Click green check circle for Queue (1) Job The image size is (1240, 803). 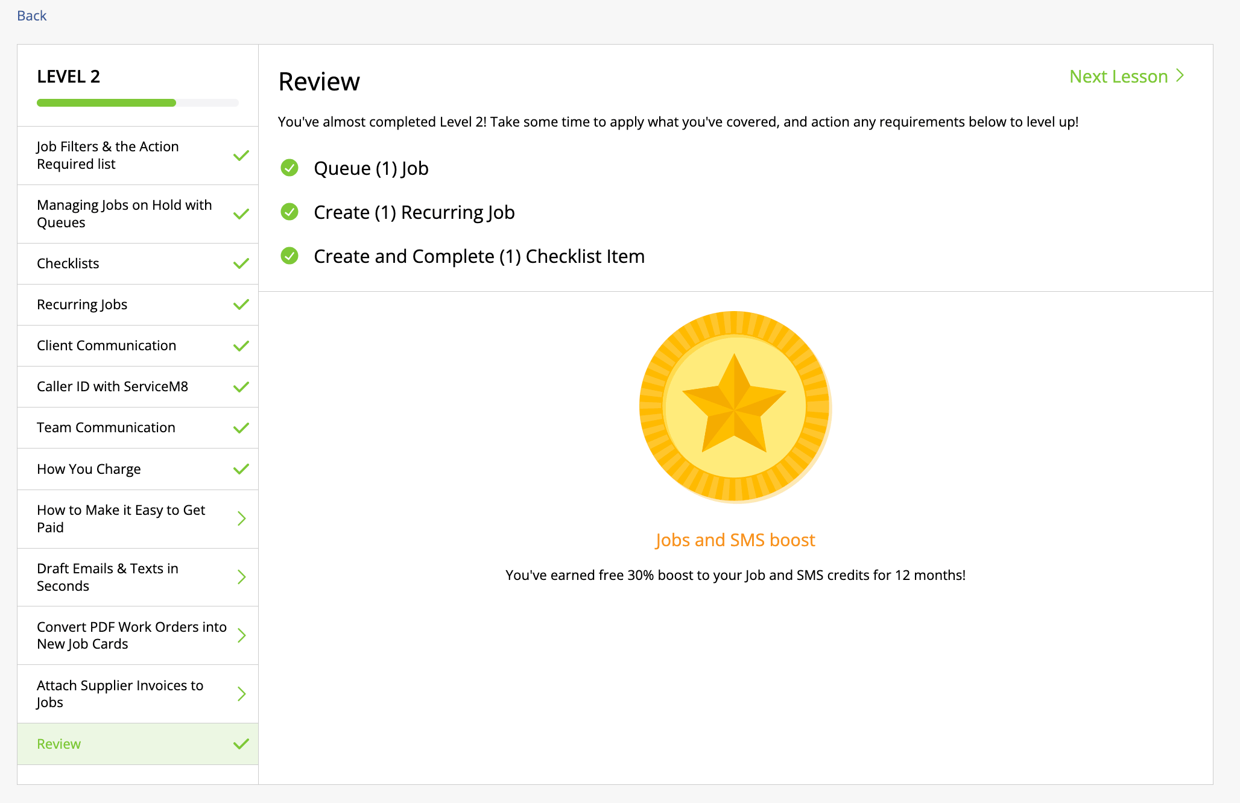[289, 168]
